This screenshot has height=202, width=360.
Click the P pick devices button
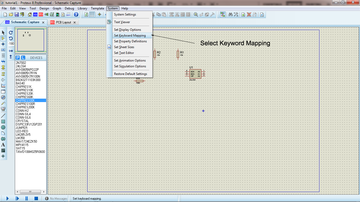[x=18, y=58]
